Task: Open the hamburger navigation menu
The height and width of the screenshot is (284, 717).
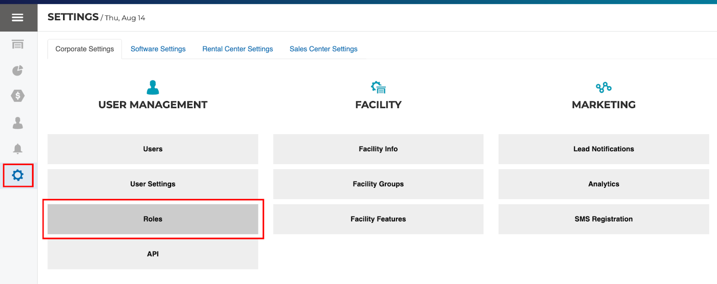Action: 17,17
